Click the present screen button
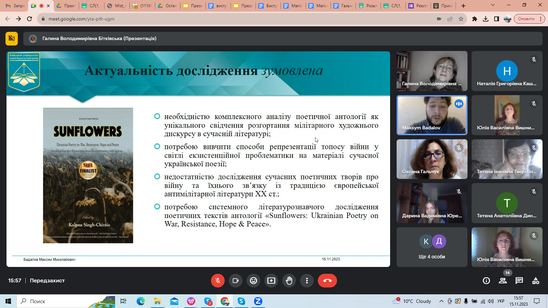This screenshot has height=308, width=548. [271, 281]
